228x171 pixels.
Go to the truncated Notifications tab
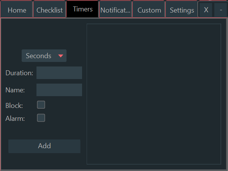pos(116,10)
